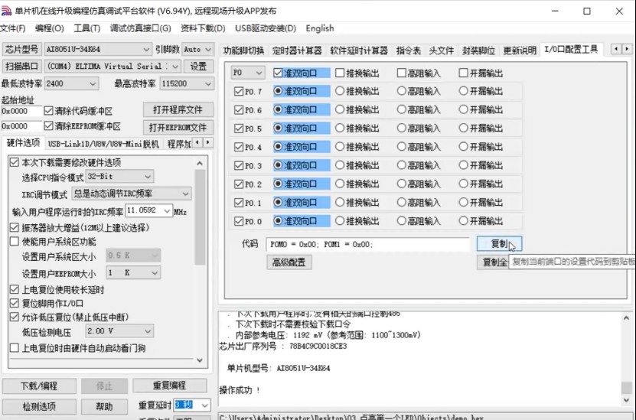Click hardware options scroll down arrow
Screen dimensions: 636x420
point(200,360)
